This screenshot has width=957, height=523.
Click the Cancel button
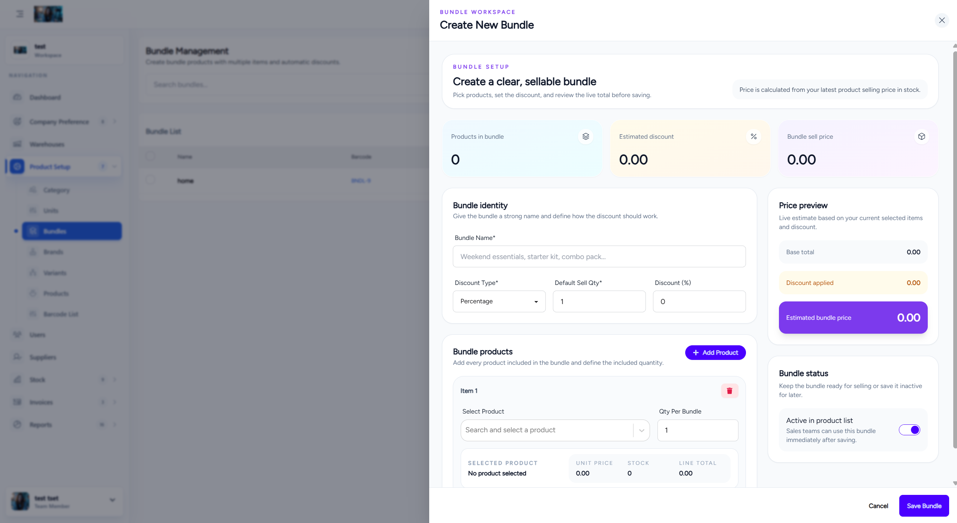878,506
